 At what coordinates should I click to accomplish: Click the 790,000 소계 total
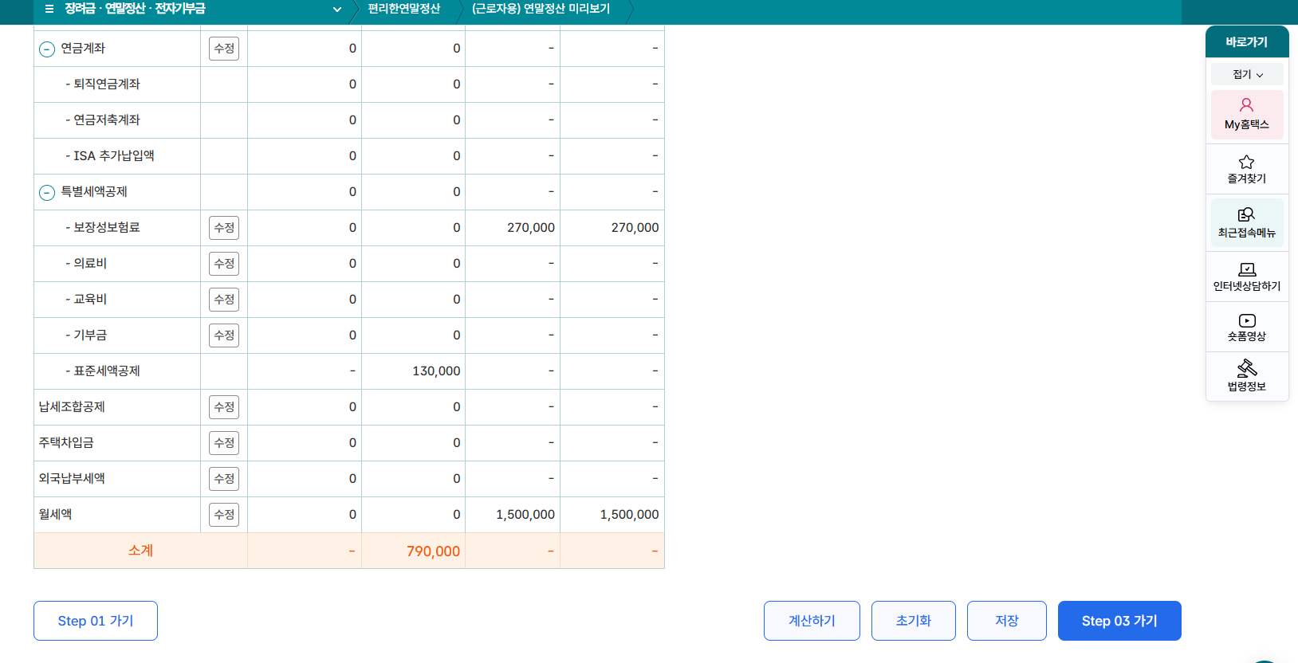click(433, 551)
